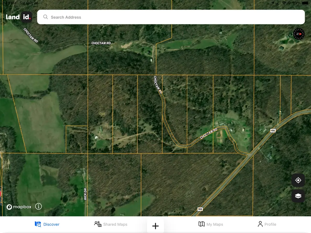Tap the KK highway shield near right edge

point(273,130)
